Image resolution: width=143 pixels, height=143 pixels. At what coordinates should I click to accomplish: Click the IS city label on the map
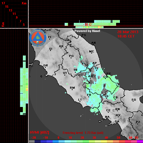click(107, 96)
